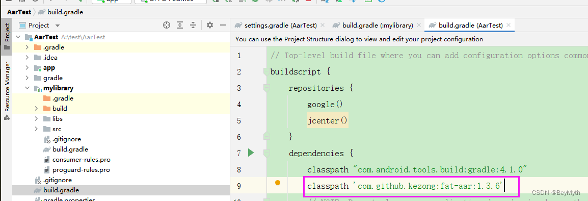Fold the dependencies block at line 7
This screenshot has width=588, height=201.
point(266,153)
